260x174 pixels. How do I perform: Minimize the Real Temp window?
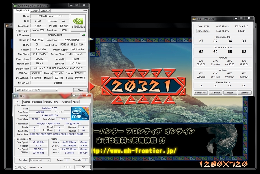[x=236, y=18]
